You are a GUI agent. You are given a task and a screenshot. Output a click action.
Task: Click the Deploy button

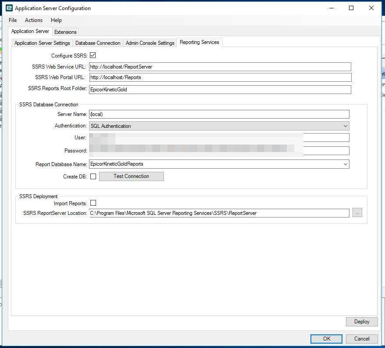361,321
